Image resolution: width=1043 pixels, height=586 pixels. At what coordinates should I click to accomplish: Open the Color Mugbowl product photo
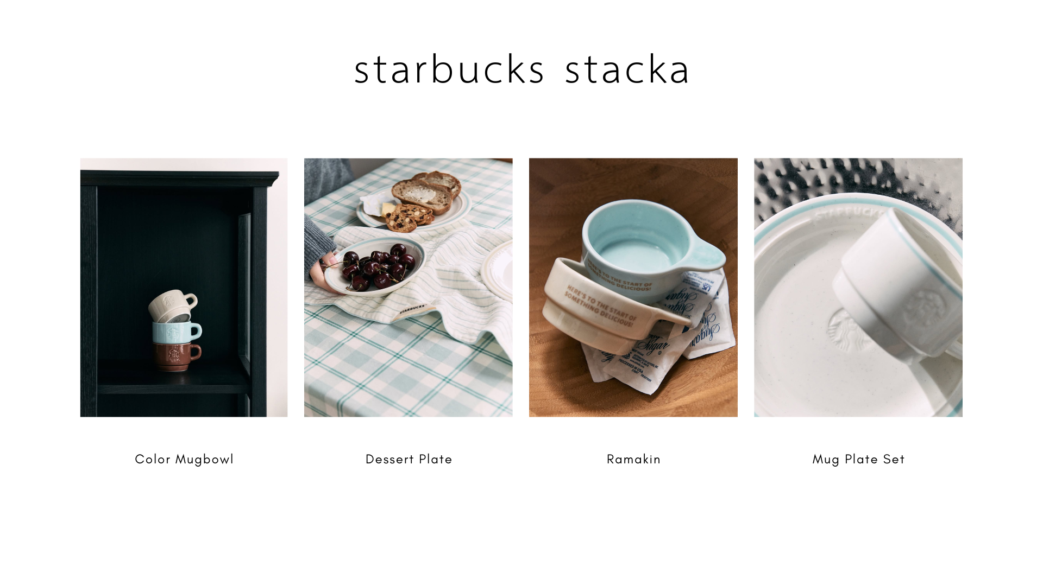pos(184,288)
